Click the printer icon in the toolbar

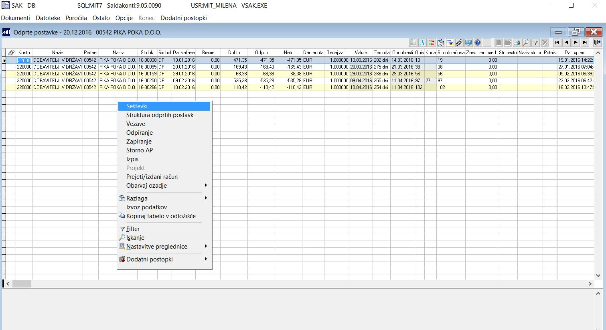coord(517,43)
